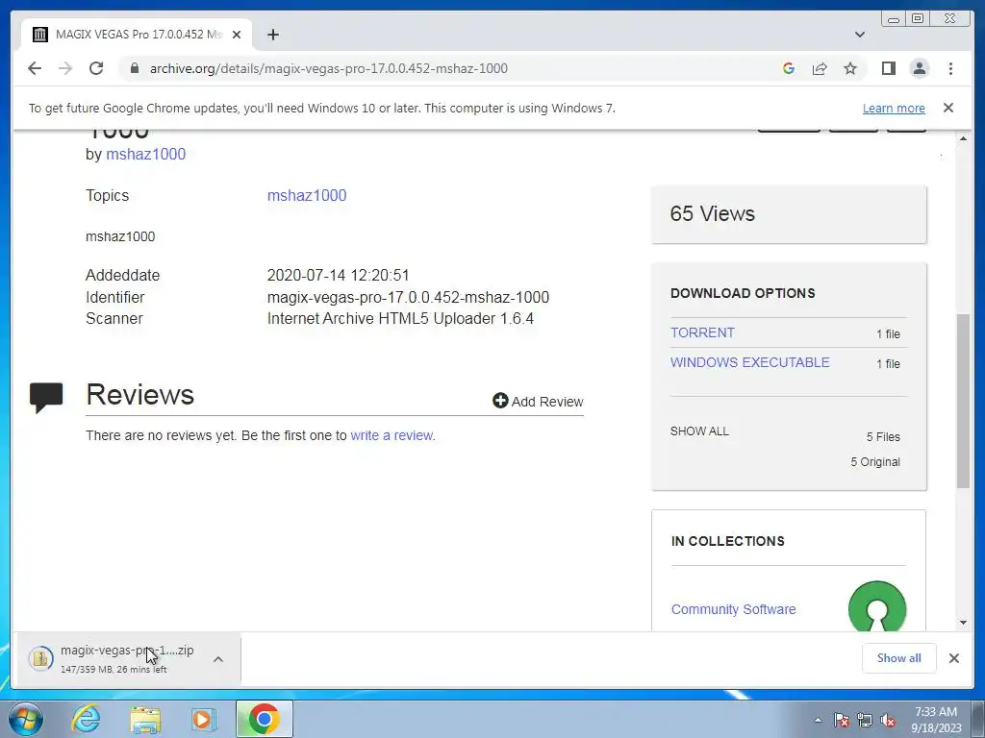Click the Internet Archive HTML5 Uploader 1.6.4 text
This screenshot has height=738, width=985.
pyautogui.click(x=400, y=318)
